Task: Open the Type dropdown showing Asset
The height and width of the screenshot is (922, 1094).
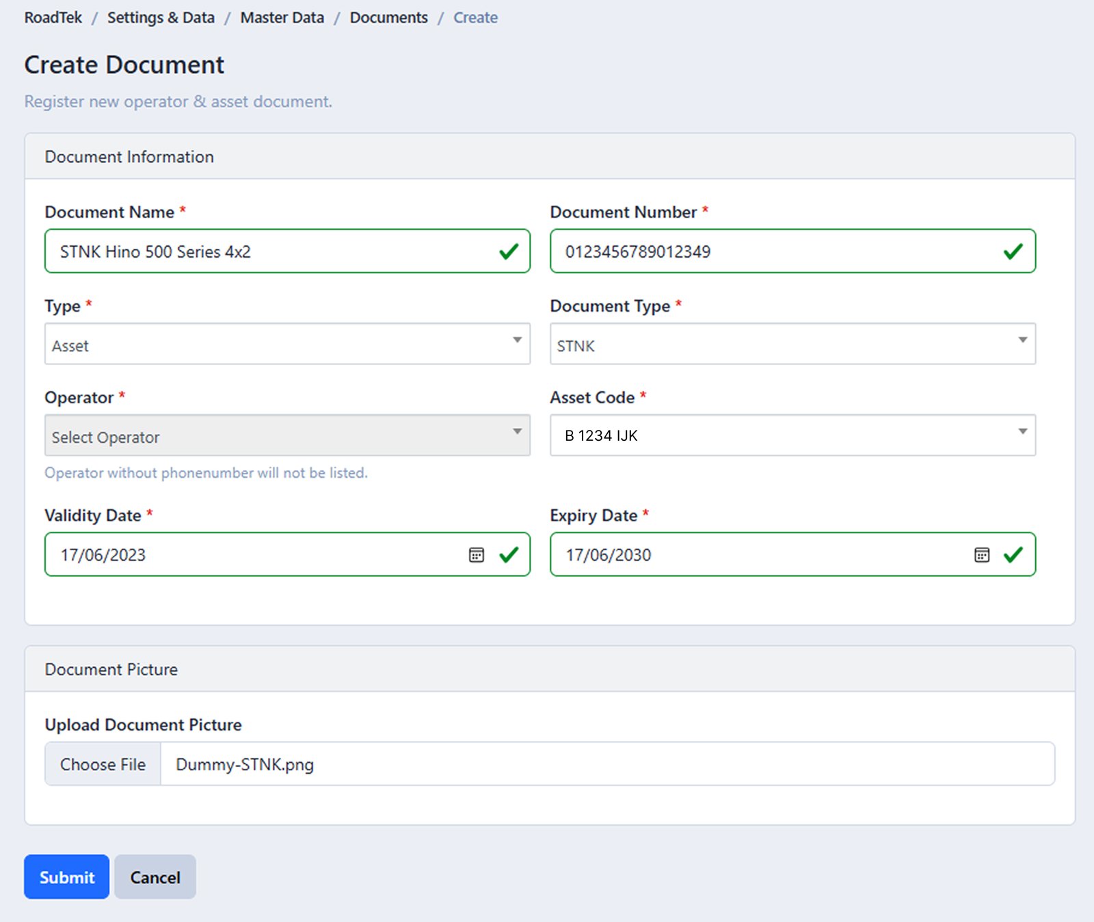Action: click(x=287, y=344)
